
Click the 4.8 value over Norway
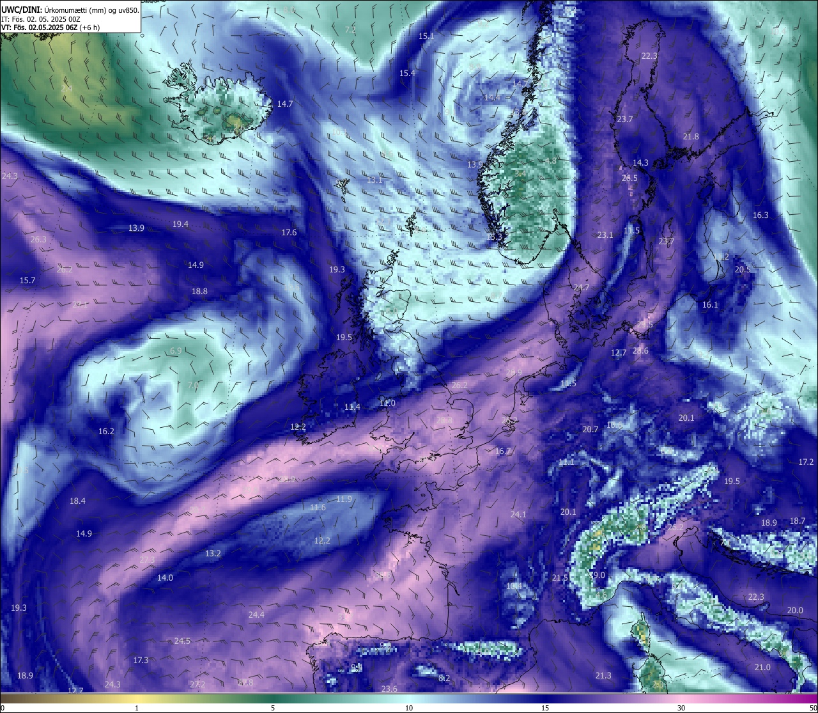coord(551,161)
